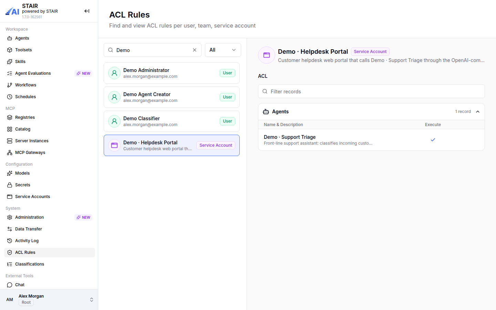Open the Agents page in sidebar
The width and height of the screenshot is (496, 310).
pyautogui.click(x=50, y=38)
